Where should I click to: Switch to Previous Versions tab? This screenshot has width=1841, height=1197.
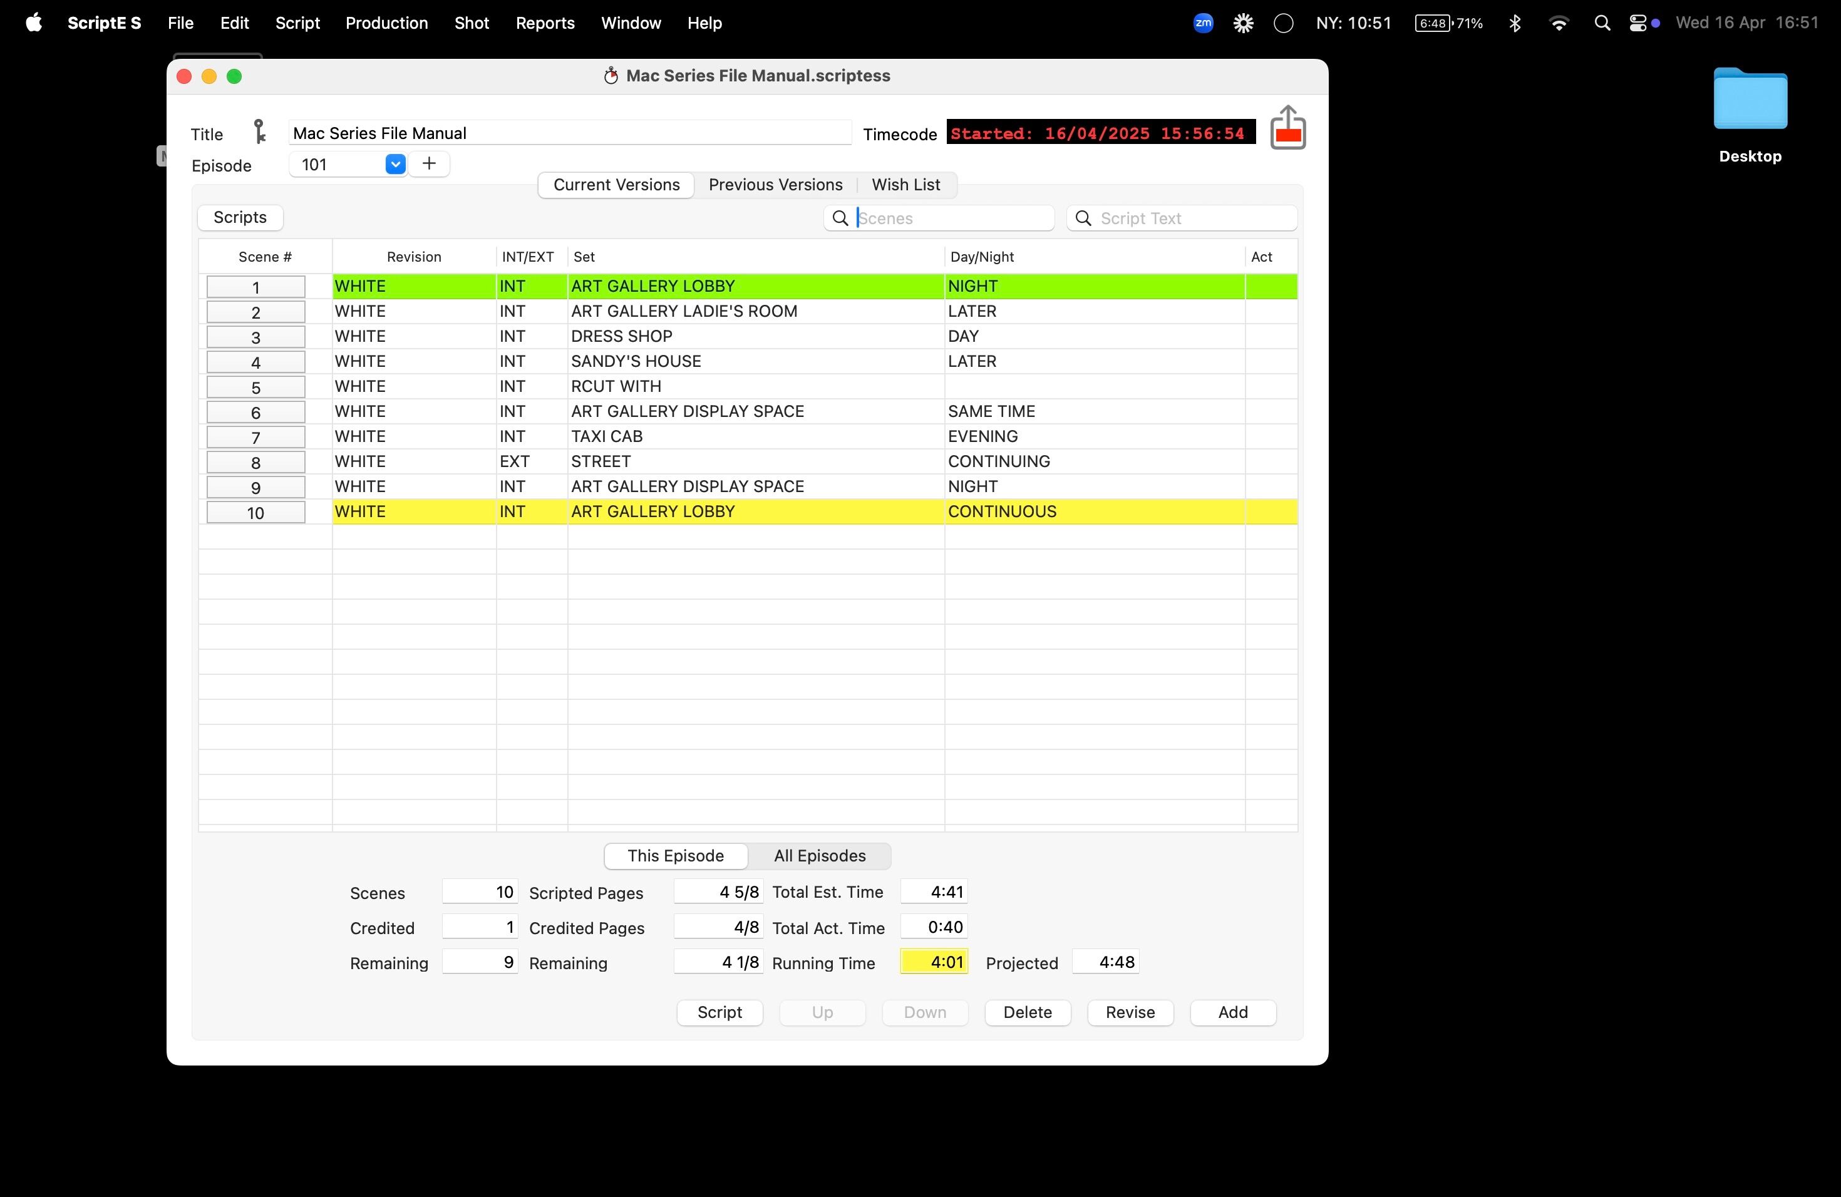(x=775, y=185)
